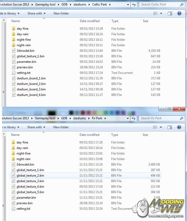This screenshot has height=221, width=187.
Task: Click the change view icon in Fir Park window
Action: coord(155,127)
